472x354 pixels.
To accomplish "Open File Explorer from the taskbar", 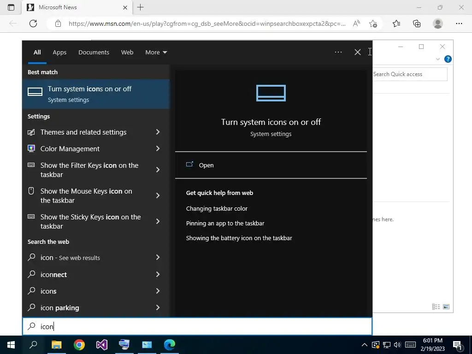I will 56,345.
